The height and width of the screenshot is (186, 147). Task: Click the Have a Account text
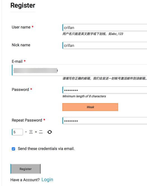(25, 180)
